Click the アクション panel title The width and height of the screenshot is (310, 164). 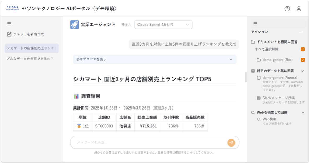(259, 32)
